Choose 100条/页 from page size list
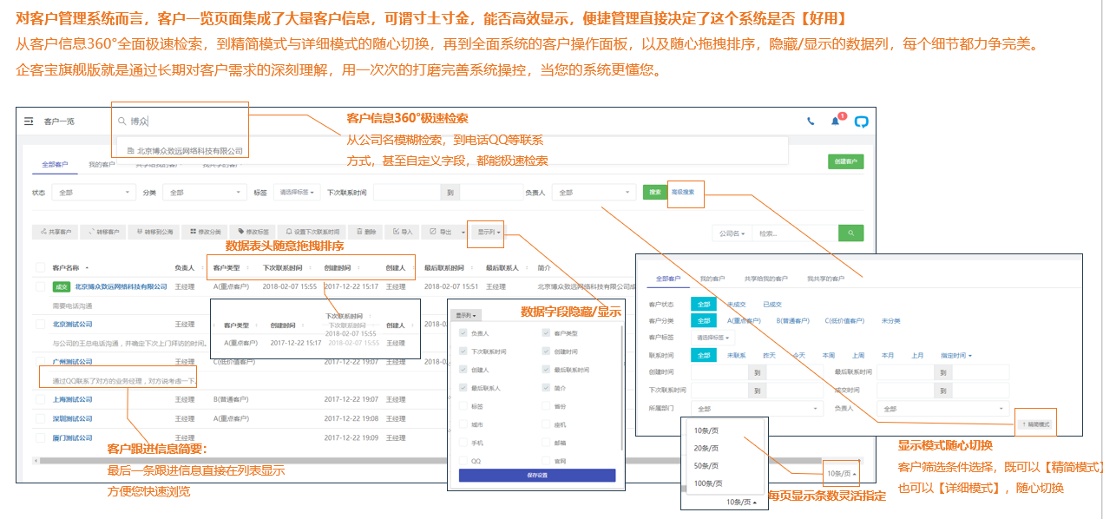1103x519 pixels. click(707, 483)
